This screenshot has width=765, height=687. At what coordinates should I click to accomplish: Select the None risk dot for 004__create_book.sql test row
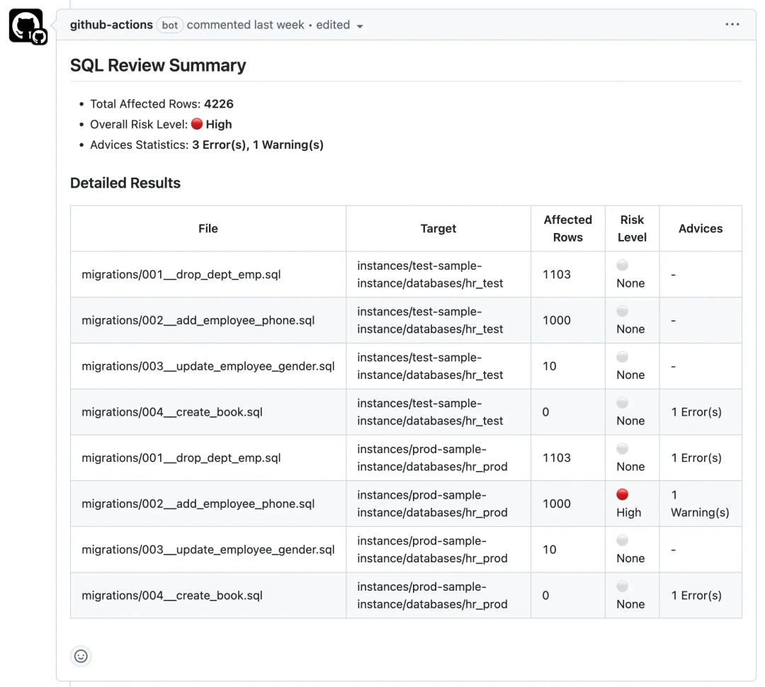click(x=622, y=402)
